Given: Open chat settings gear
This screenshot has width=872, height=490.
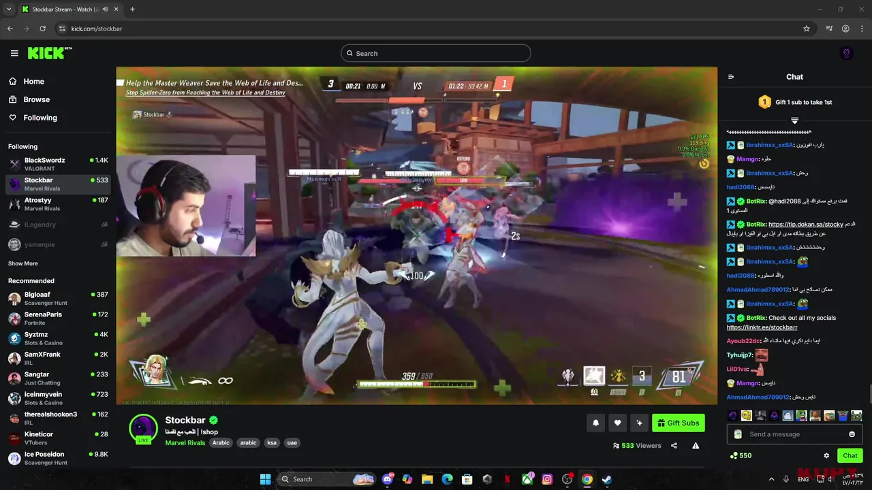Looking at the screenshot, I should pyautogui.click(x=826, y=455).
